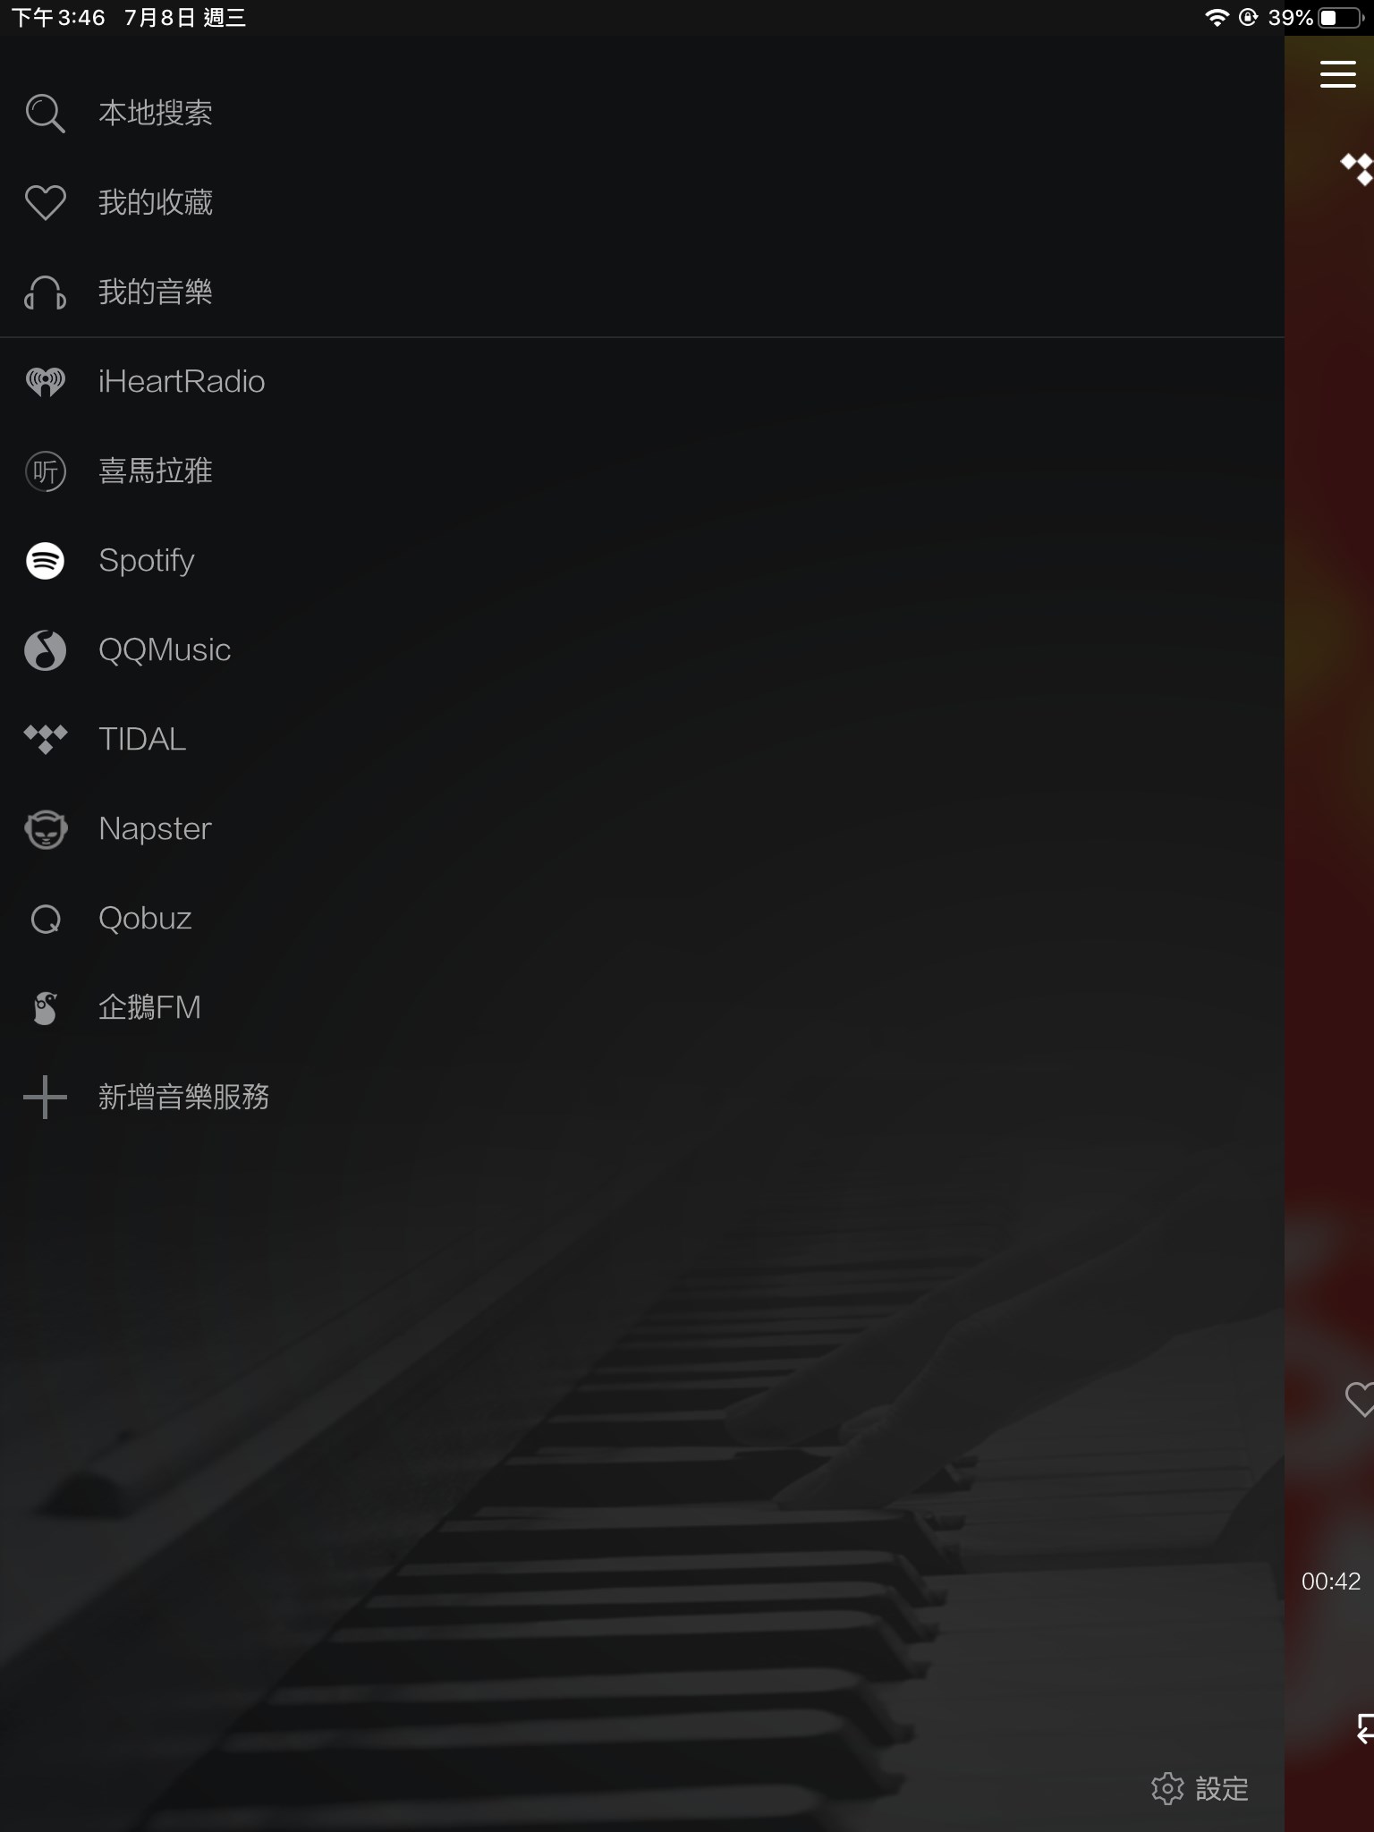Tap the 本地搜索 search field label
Screen dimensions: 1374x1832
pos(156,114)
